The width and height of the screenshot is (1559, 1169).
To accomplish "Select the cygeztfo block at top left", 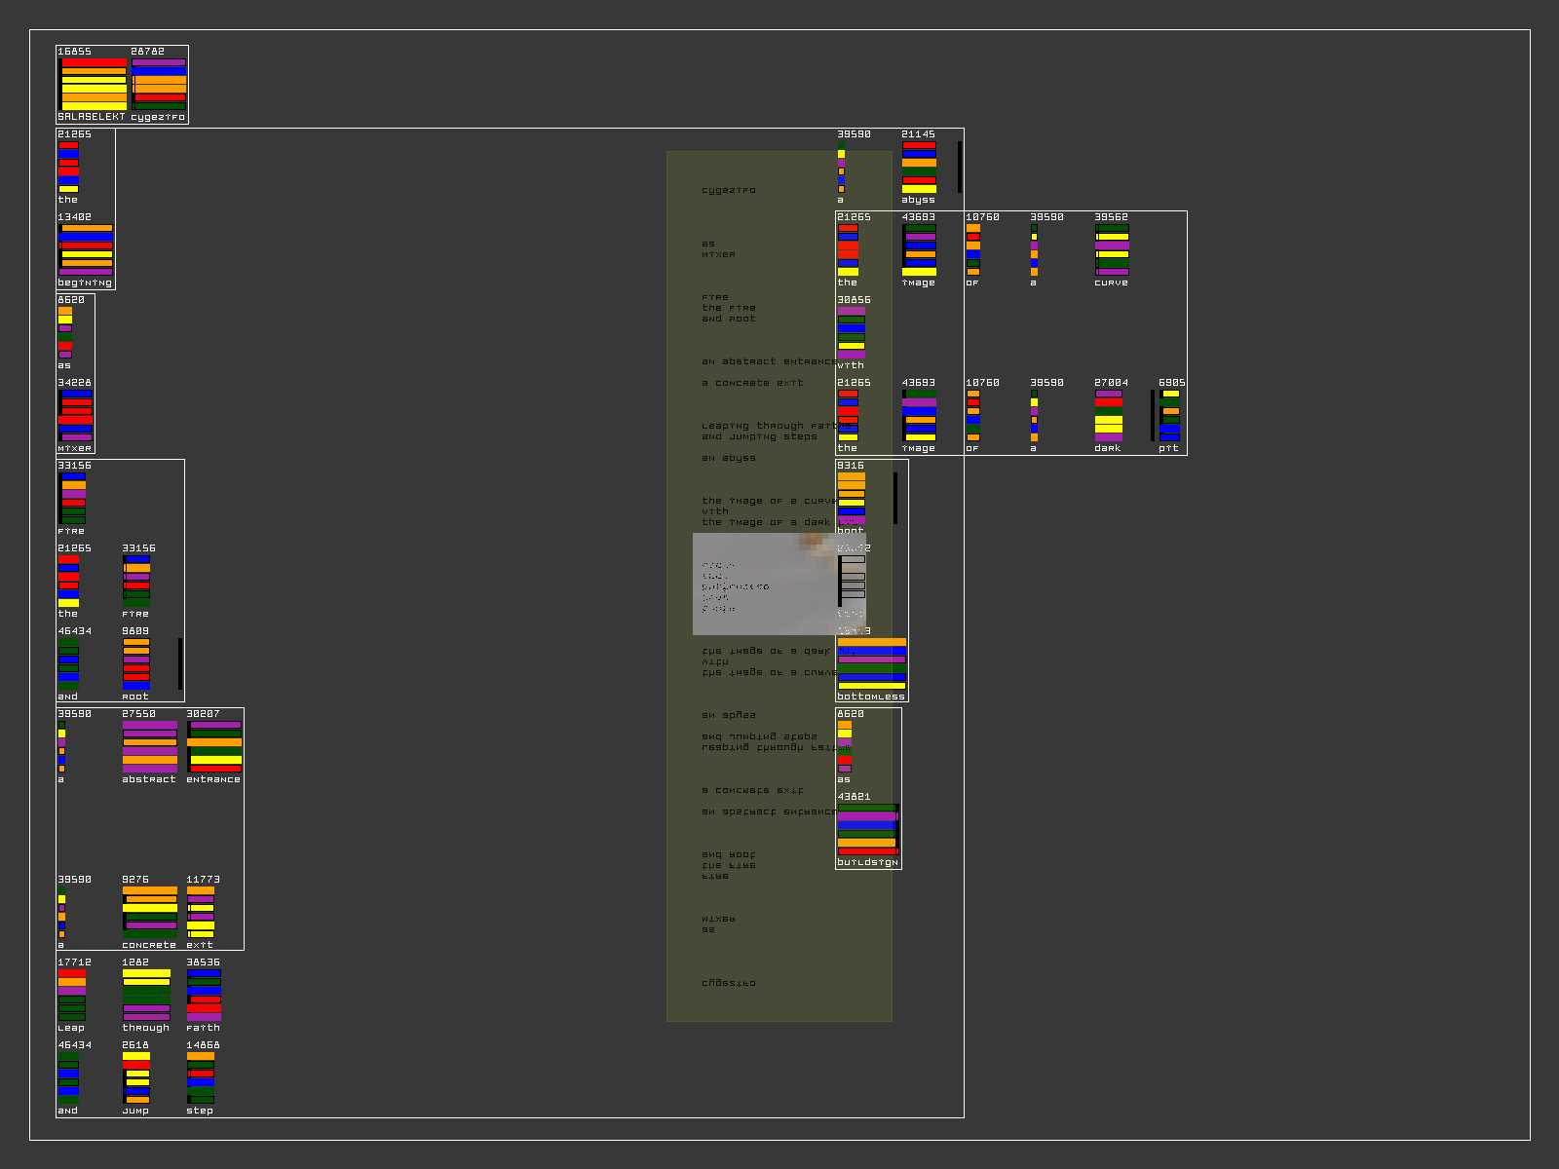I will (x=159, y=84).
